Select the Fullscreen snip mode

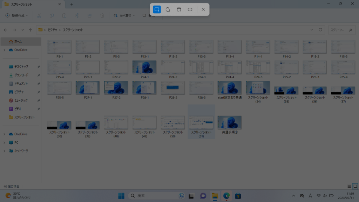pos(190,9)
